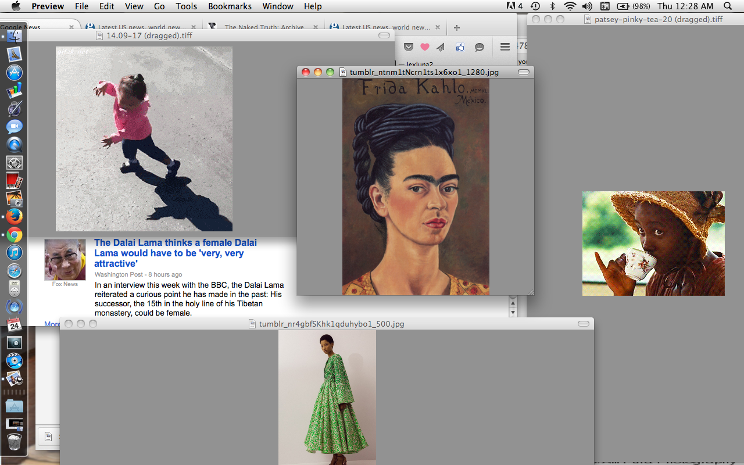The height and width of the screenshot is (465, 744).
Task: Click the tea-drinking girl image
Action: [653, 244]
